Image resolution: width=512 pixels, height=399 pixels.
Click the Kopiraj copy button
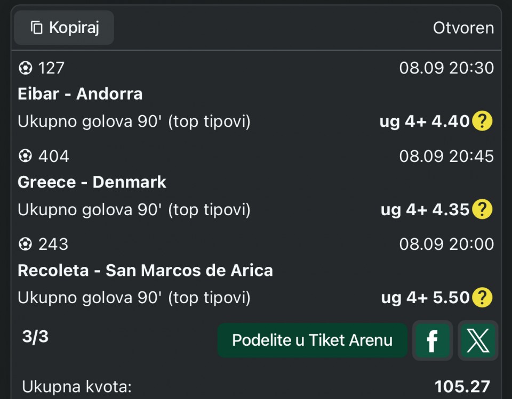coord(64,27)
